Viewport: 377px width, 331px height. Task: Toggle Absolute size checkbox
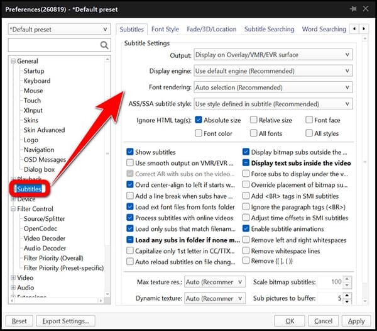[x=199, y=120]
